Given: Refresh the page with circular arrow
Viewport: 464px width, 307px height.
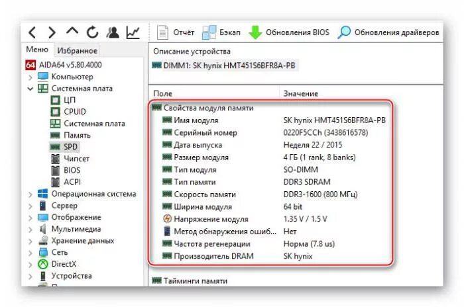Looking at the screenshot, I should pyautogui.click(x=92, y=32).
